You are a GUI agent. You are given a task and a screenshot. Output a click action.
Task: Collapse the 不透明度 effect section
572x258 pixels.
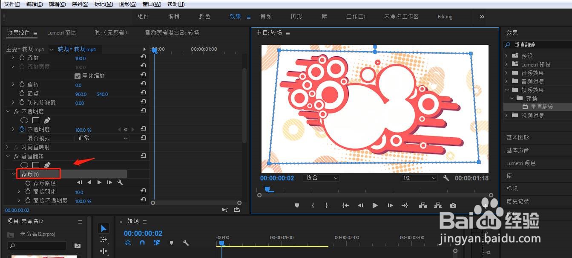pyautogui.click(x=8, y=111)
